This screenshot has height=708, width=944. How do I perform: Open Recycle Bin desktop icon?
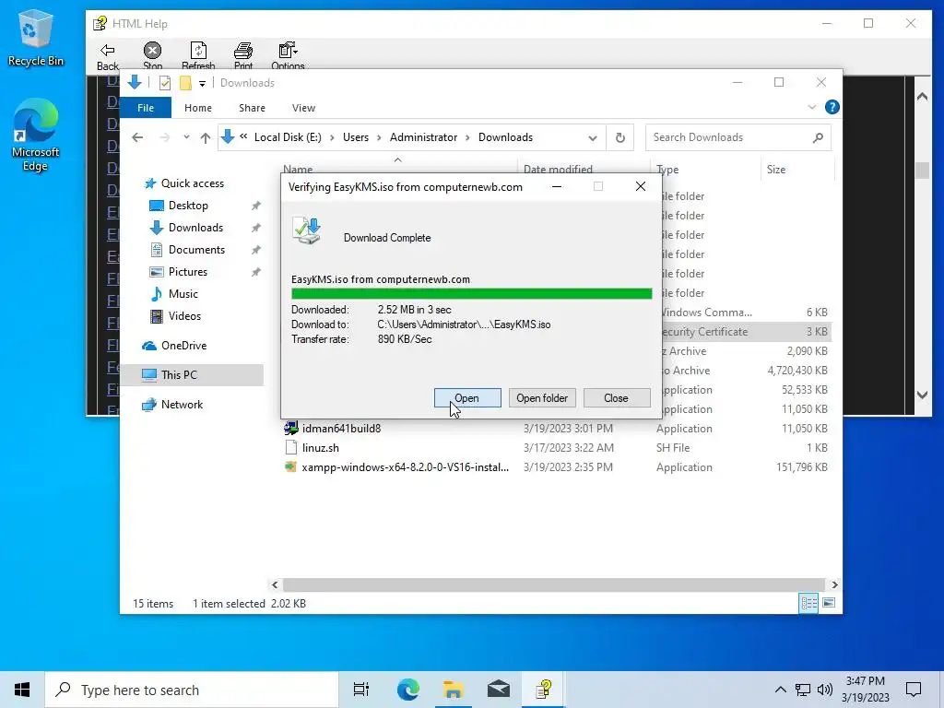36,39
